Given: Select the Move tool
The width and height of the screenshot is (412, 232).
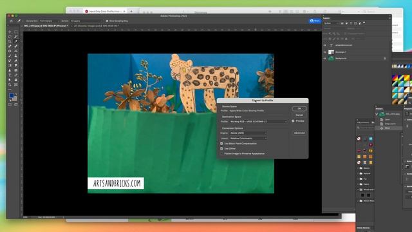Looking at the screenshot, I should [10, 32].
